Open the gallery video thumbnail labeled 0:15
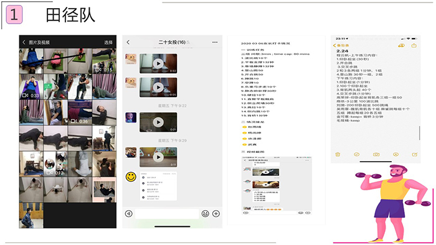The width and height of the screenshot is (436, 245). 104,61
